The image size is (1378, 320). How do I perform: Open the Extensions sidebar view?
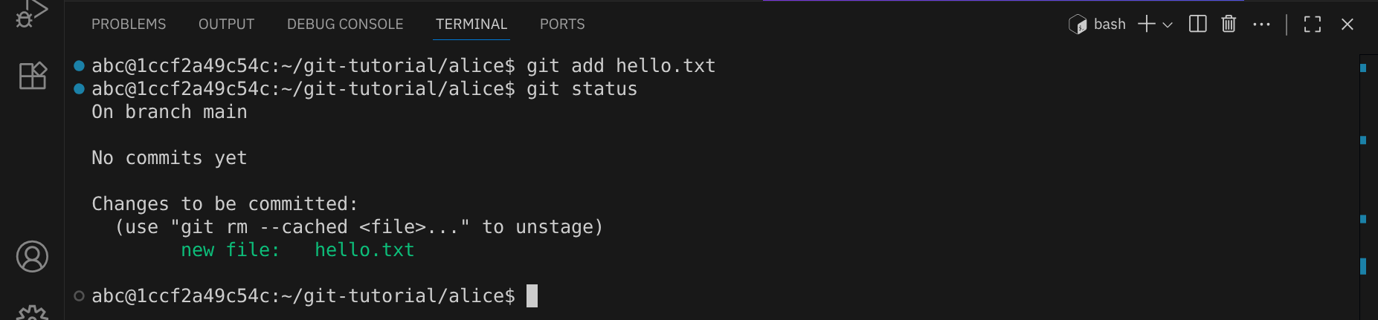[32, 76]
